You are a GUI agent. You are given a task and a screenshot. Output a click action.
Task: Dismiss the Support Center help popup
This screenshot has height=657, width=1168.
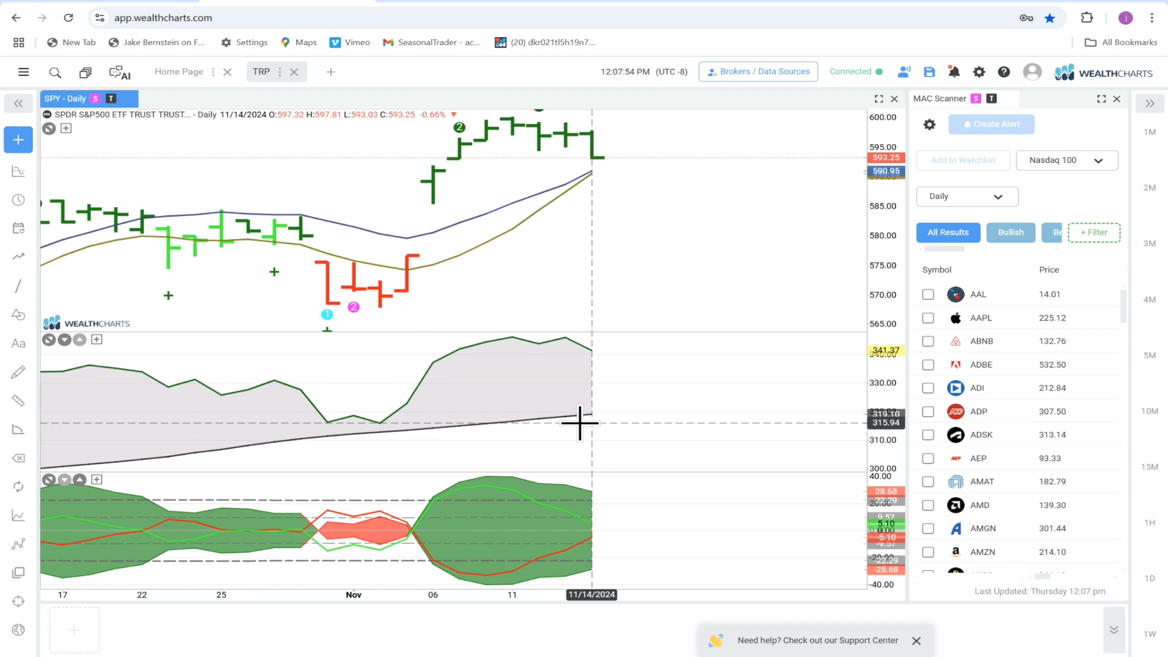pos(916,641)
